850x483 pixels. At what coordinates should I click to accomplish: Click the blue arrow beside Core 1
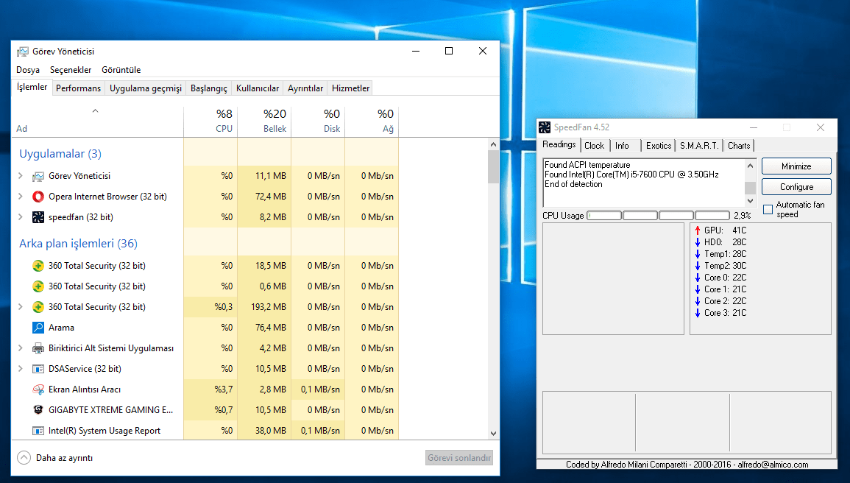[x=698, y=289]
